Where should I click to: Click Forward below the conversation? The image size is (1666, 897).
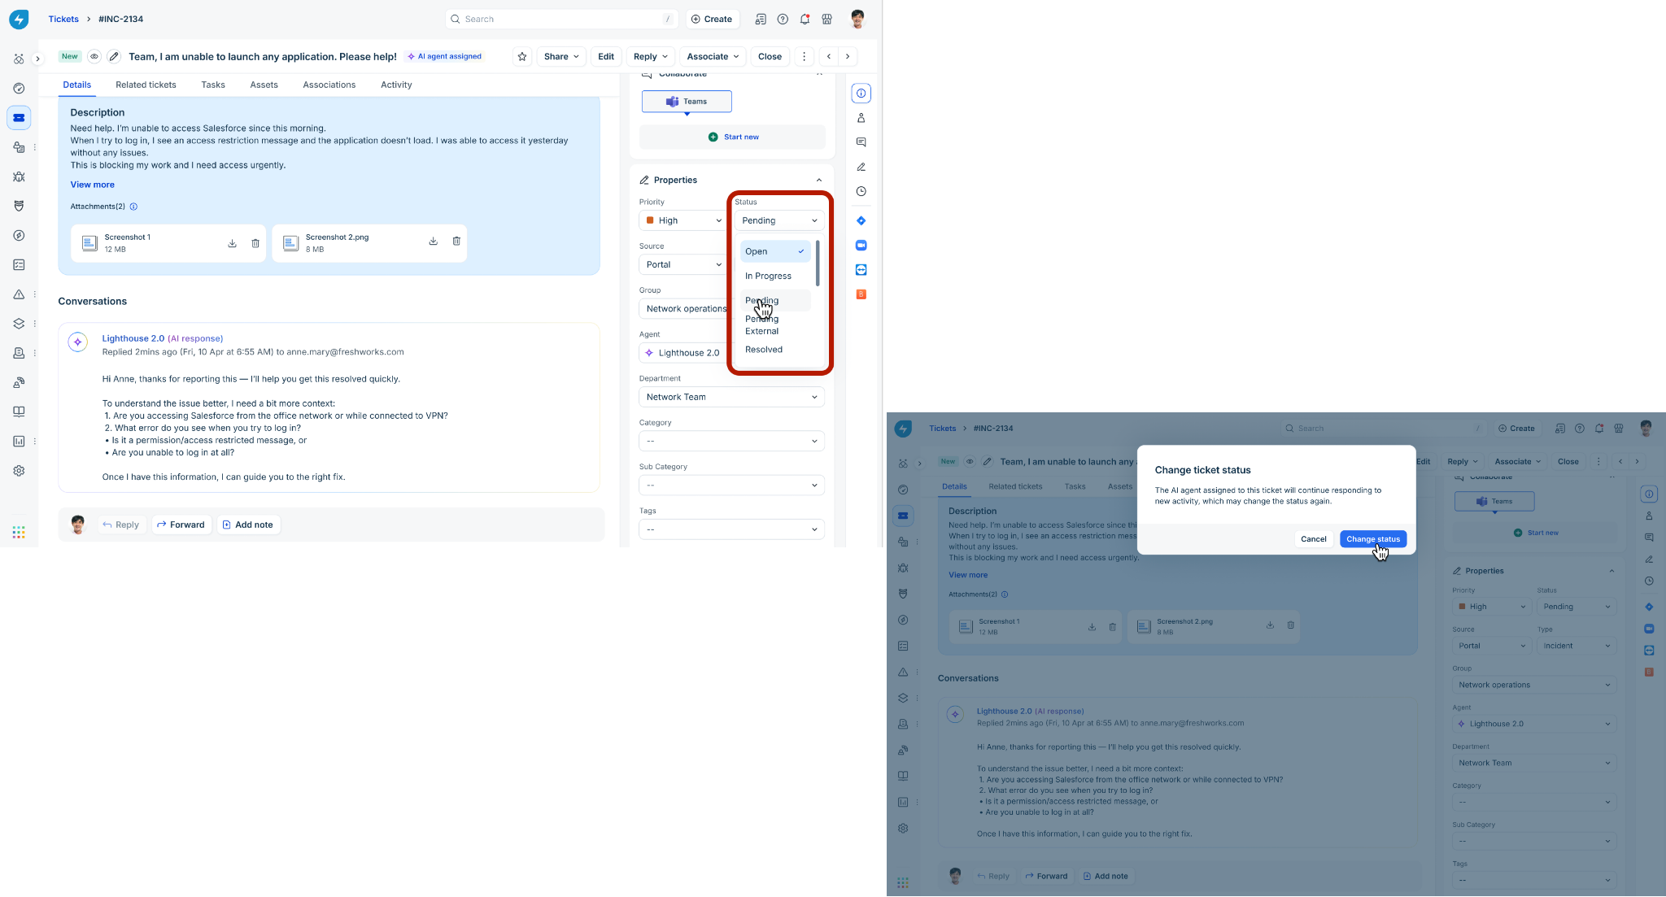pyautogui.click(x=181, y=525)
